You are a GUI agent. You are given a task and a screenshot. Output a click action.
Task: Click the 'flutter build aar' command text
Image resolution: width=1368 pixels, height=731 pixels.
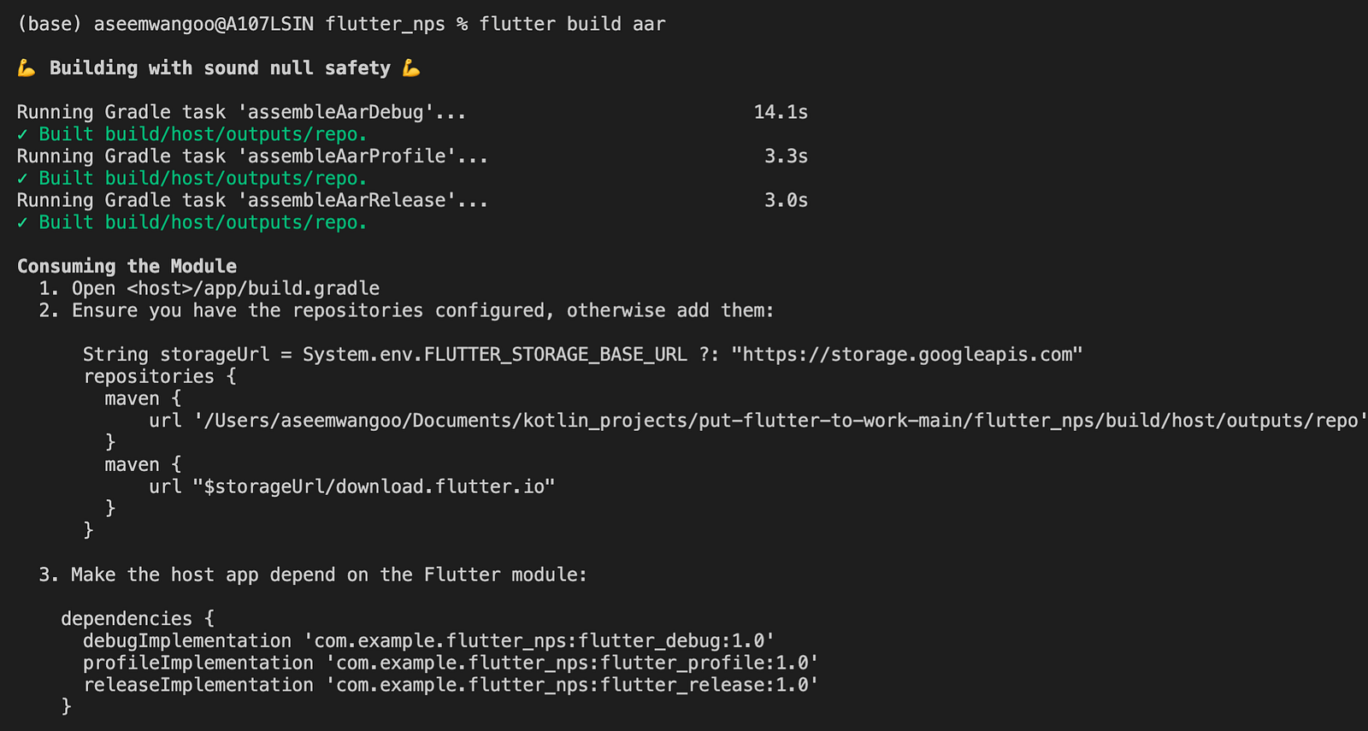pos(572,24)
